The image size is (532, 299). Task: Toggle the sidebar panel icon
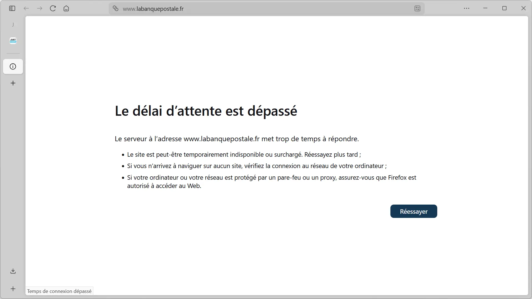[12, 8]
